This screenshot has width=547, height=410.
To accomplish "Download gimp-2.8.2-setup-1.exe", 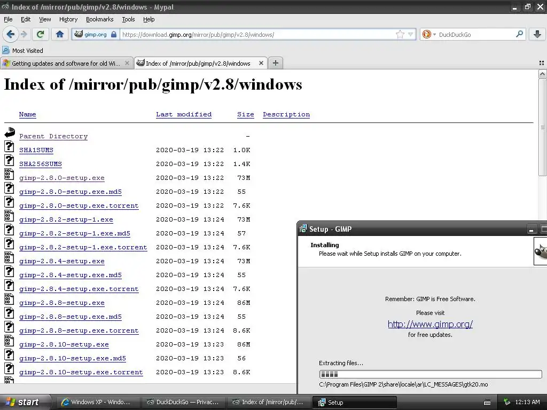I will click(66, 219).
